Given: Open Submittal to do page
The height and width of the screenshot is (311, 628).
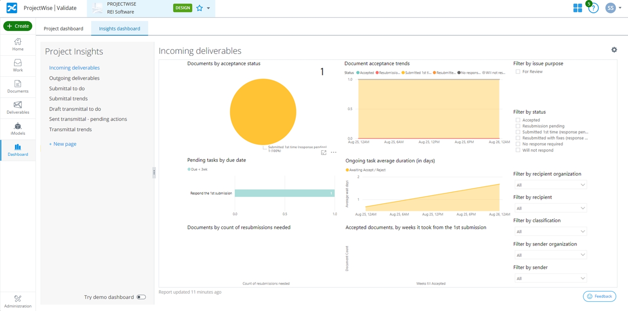Looking at the screenshot, I should click(67, 88).
